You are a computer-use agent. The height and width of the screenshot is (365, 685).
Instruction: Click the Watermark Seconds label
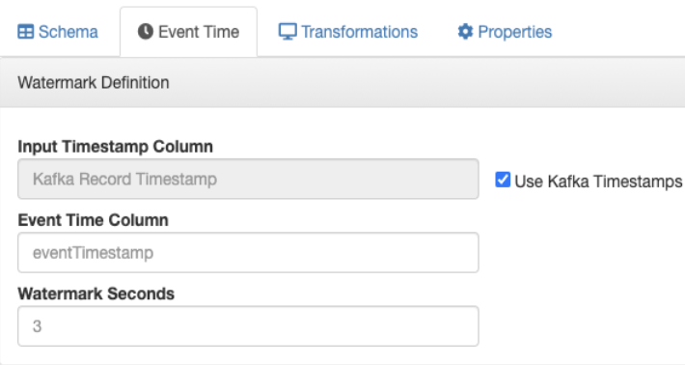[x=96, y=294]
